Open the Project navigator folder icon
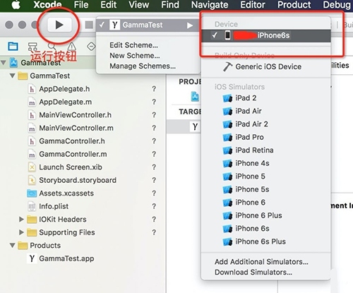The width and height of the screenshot is (353, 293). [13, 47]
